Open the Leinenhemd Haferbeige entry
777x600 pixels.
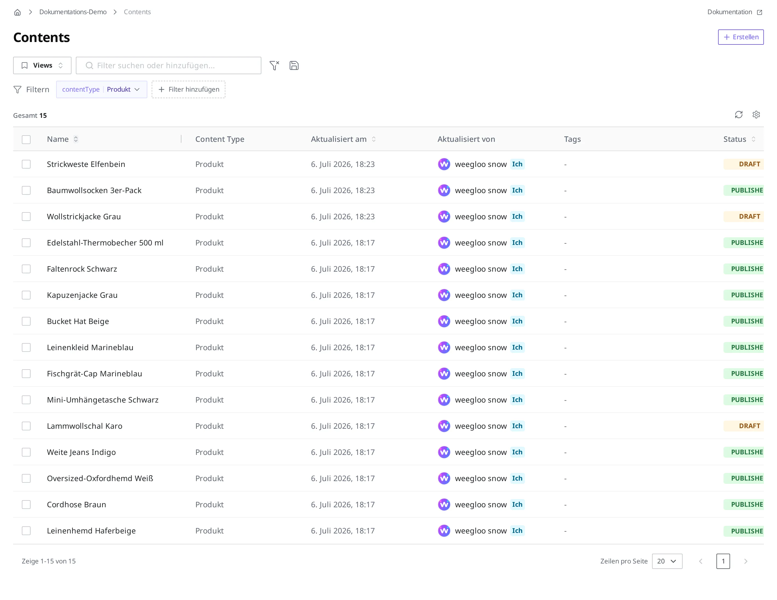(91, 531)
